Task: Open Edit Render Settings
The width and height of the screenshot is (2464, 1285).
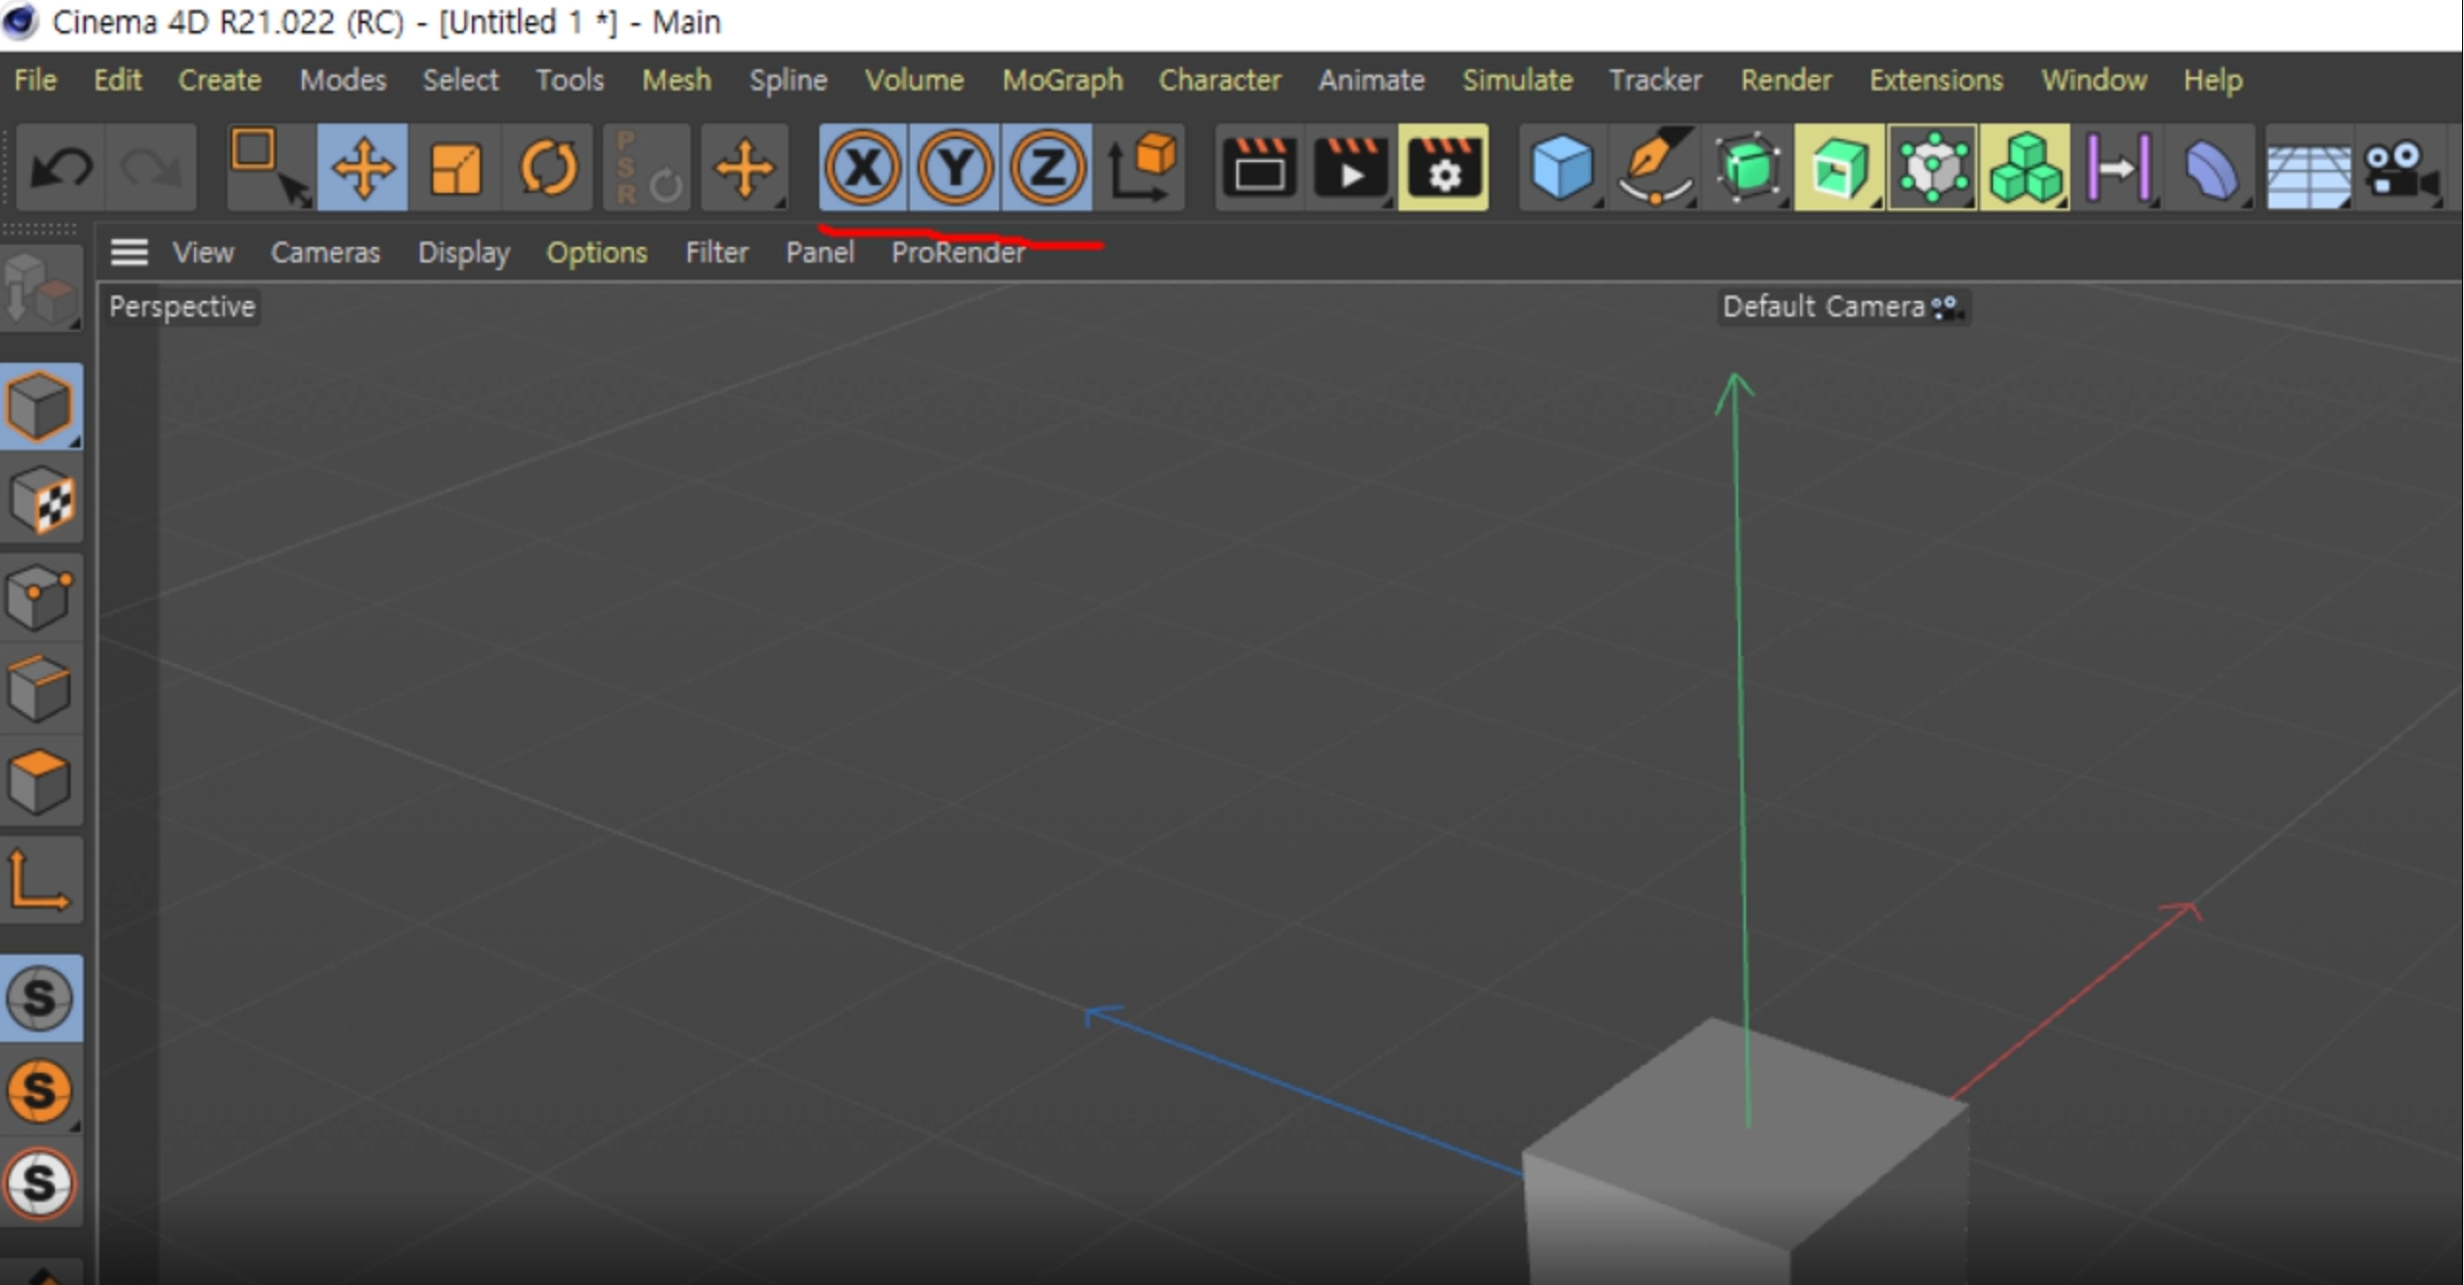Action: coord(1444,167)
